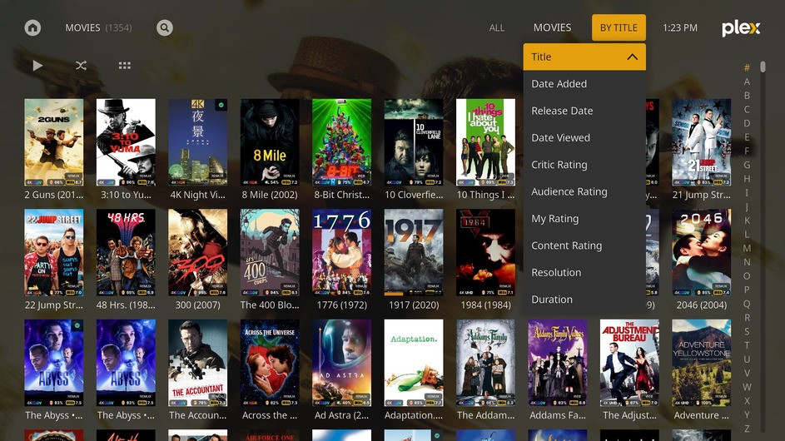The height and width of the screenshot is (441, 785).
Task: Open the 1776 (1972) poster
Action: [342, 252]
